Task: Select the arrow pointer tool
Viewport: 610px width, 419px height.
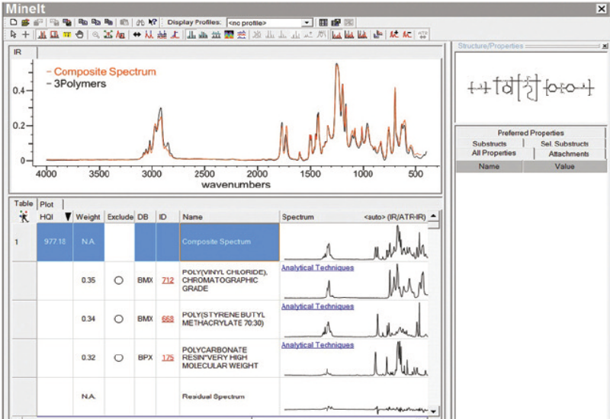Action: pyautogui.click(x=14, y=34)
